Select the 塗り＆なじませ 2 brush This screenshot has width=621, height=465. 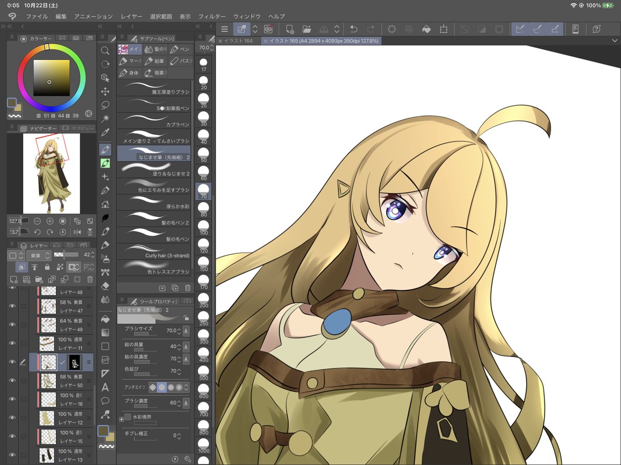point(154,169)
